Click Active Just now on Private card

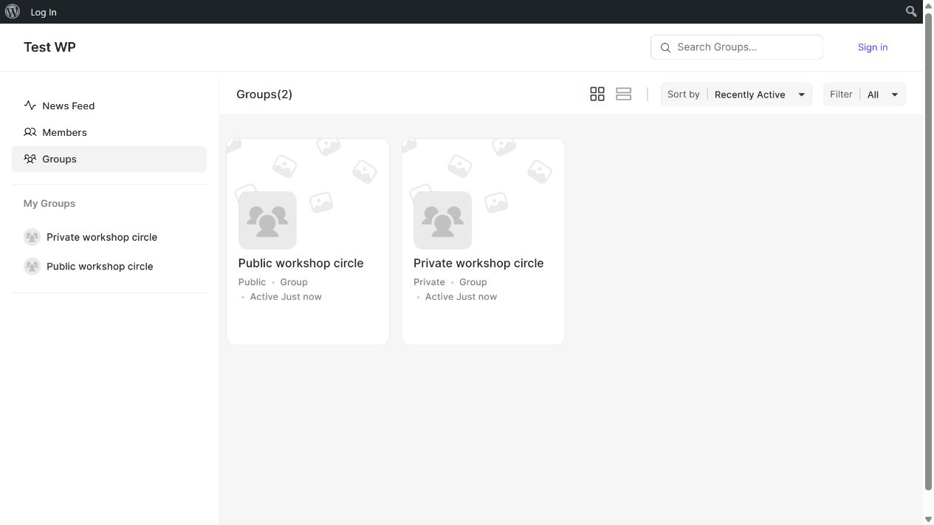point(461,297)
